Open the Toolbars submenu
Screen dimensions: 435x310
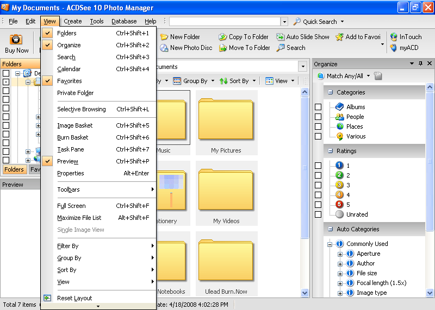98,189
